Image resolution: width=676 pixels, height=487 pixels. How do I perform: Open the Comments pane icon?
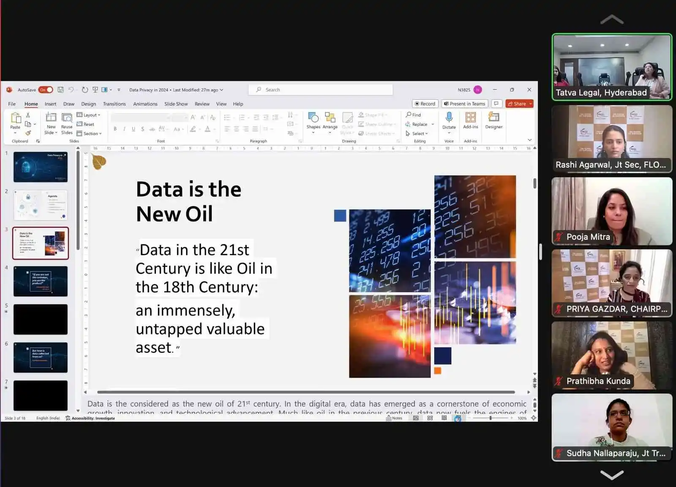496,103
